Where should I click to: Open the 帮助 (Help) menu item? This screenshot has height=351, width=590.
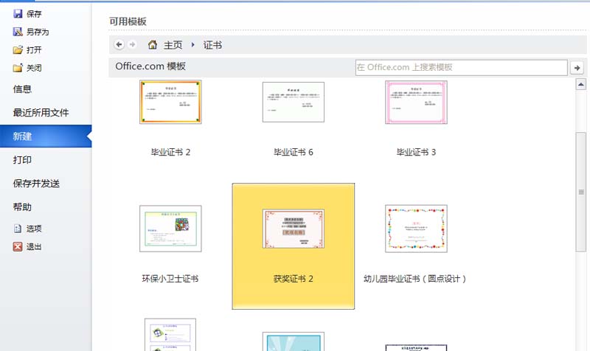(x=46, y=207)
